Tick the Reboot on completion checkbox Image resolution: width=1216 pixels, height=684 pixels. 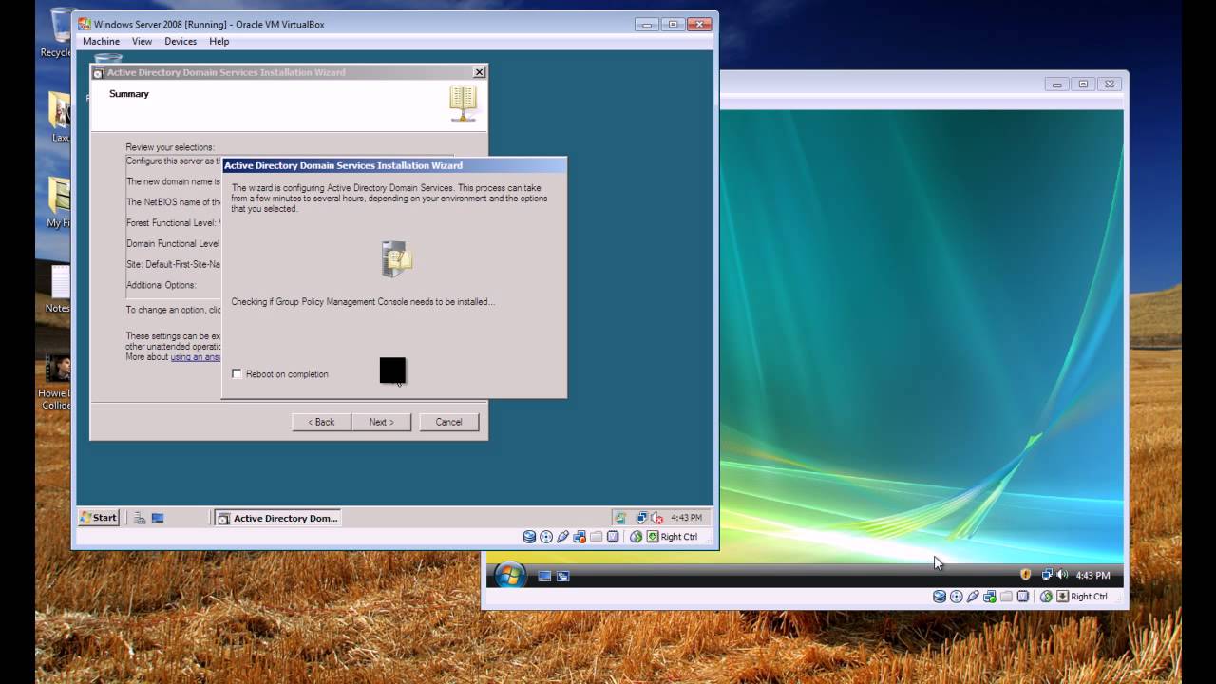coord(237,374)
